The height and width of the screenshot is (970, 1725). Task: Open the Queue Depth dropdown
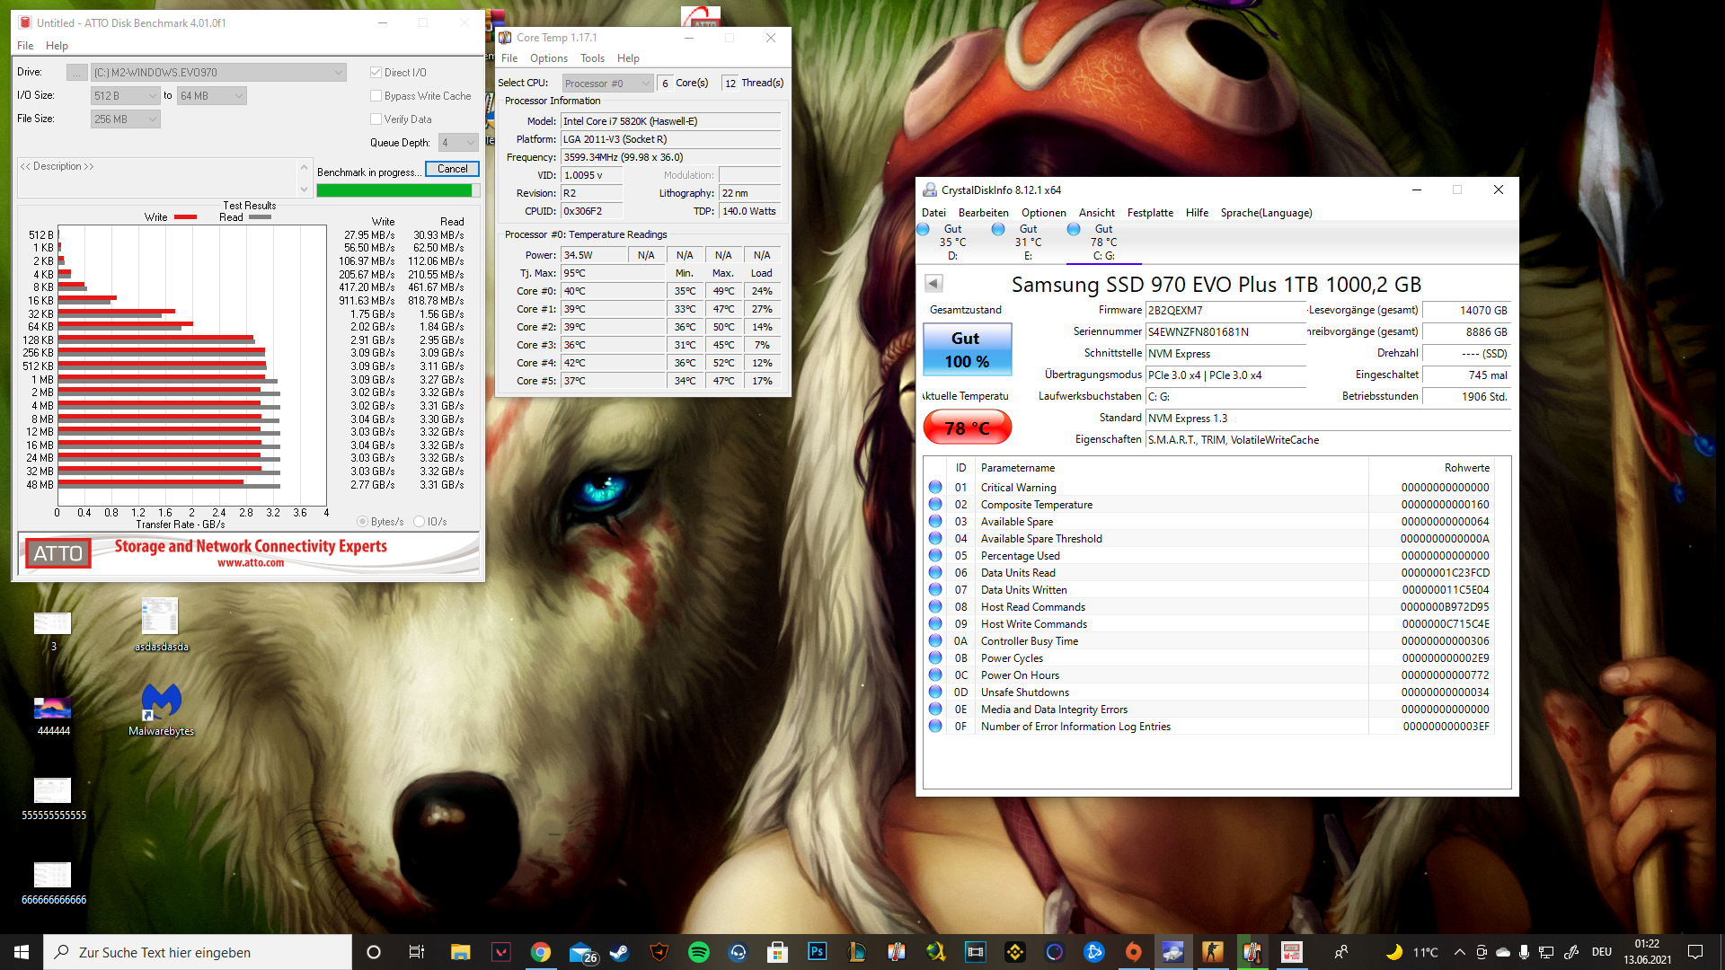click(x=458, y=143)
